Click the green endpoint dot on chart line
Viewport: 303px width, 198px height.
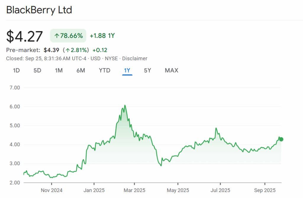pyautogui.click(x=281, y=139)
